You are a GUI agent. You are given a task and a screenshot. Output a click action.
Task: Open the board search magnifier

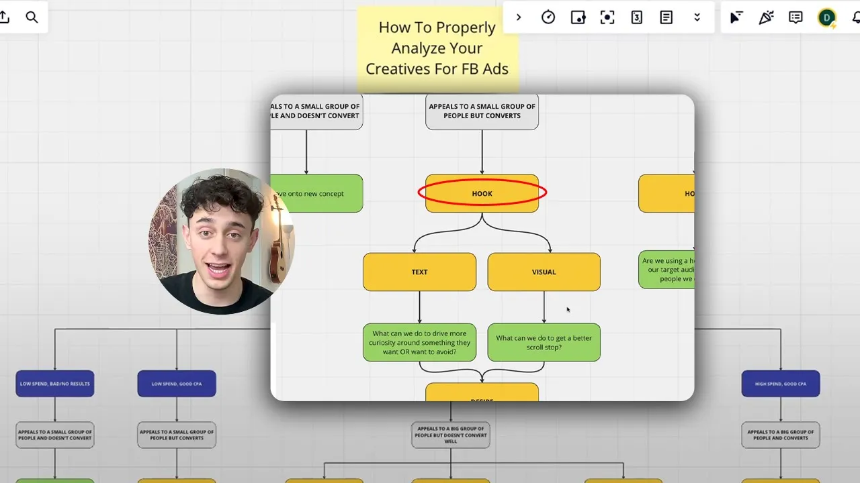pos(32,17)
